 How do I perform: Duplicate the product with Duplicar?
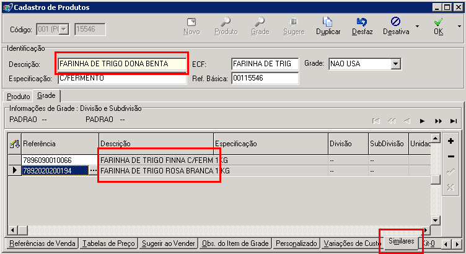click(x=328, y=26)
